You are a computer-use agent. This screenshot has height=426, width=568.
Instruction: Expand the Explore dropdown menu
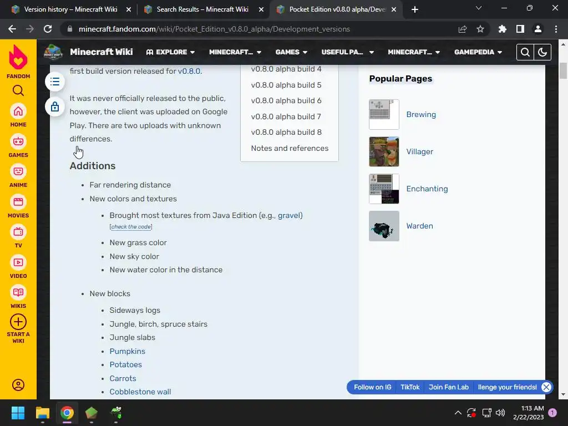click(x=170, y=52)
